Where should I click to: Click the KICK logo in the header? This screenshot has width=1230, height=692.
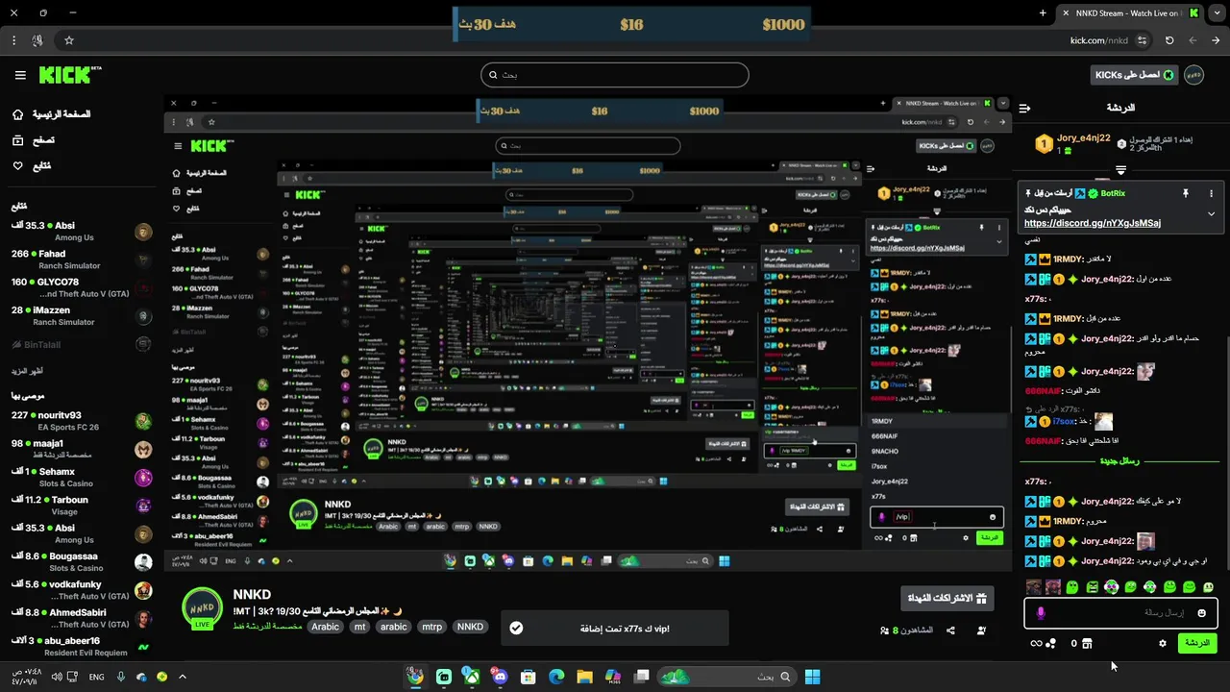pyautogui.click(x=70, y=75)
